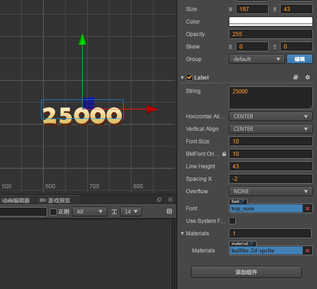Open the Horizontal Align dropdown

click(x=271, y=117)
